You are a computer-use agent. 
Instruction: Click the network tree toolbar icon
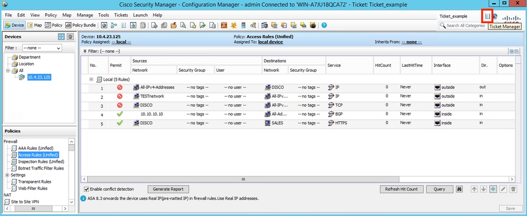[113, 25]
